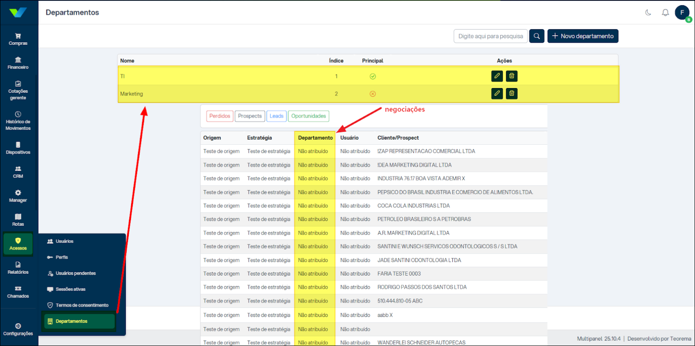695x346 pixels.
Task: Select Usuários pendentes in submenu
Action: click(x=75, y=273)
